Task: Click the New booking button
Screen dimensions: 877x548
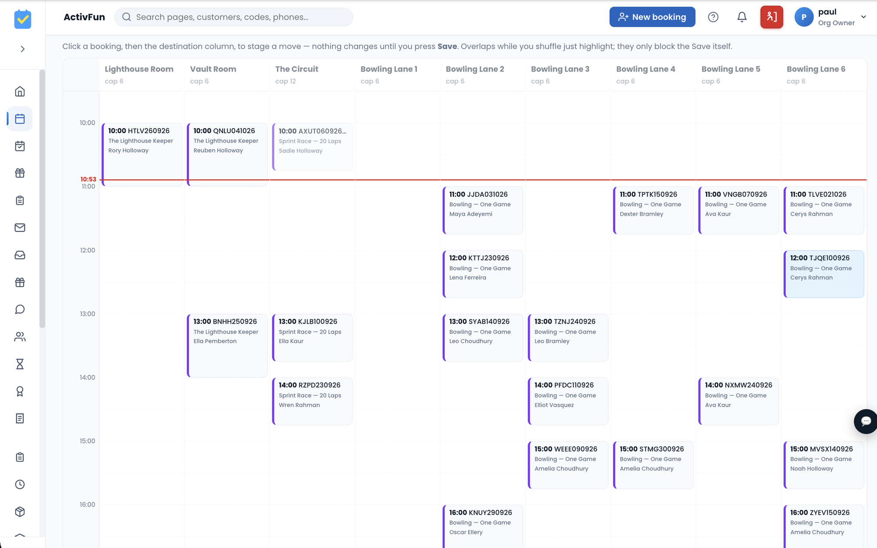Action: coord(652,17)
